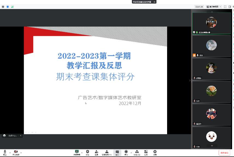Open the Speaker View (演讲者视图) dropdown
Screen dimensions: 234x157
point(214,7)
